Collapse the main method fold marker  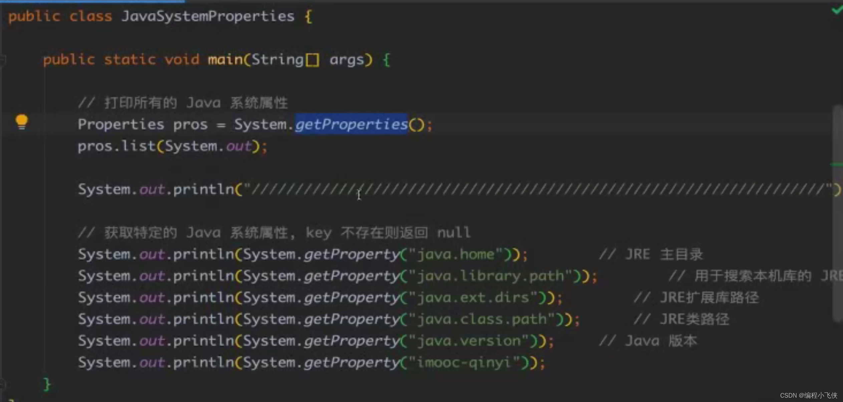click(x=2, y=60)
